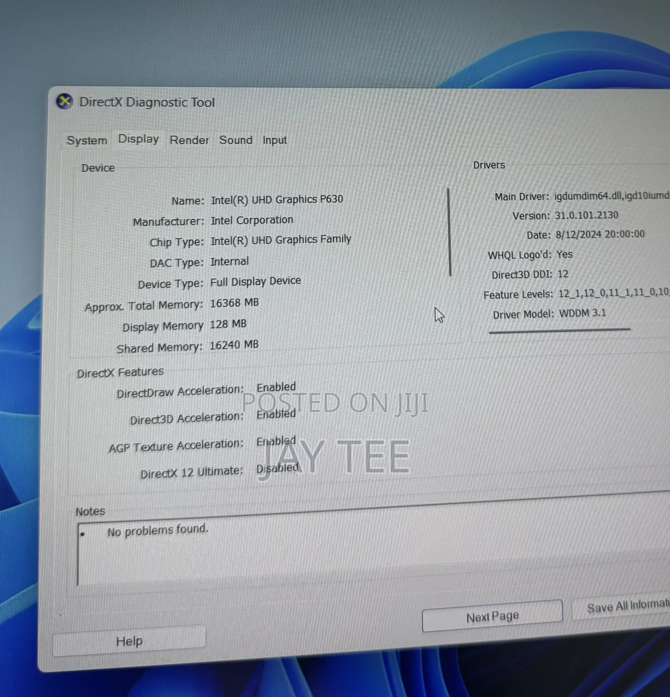
Task: Click the Next Page button
Action: point(492,616)
